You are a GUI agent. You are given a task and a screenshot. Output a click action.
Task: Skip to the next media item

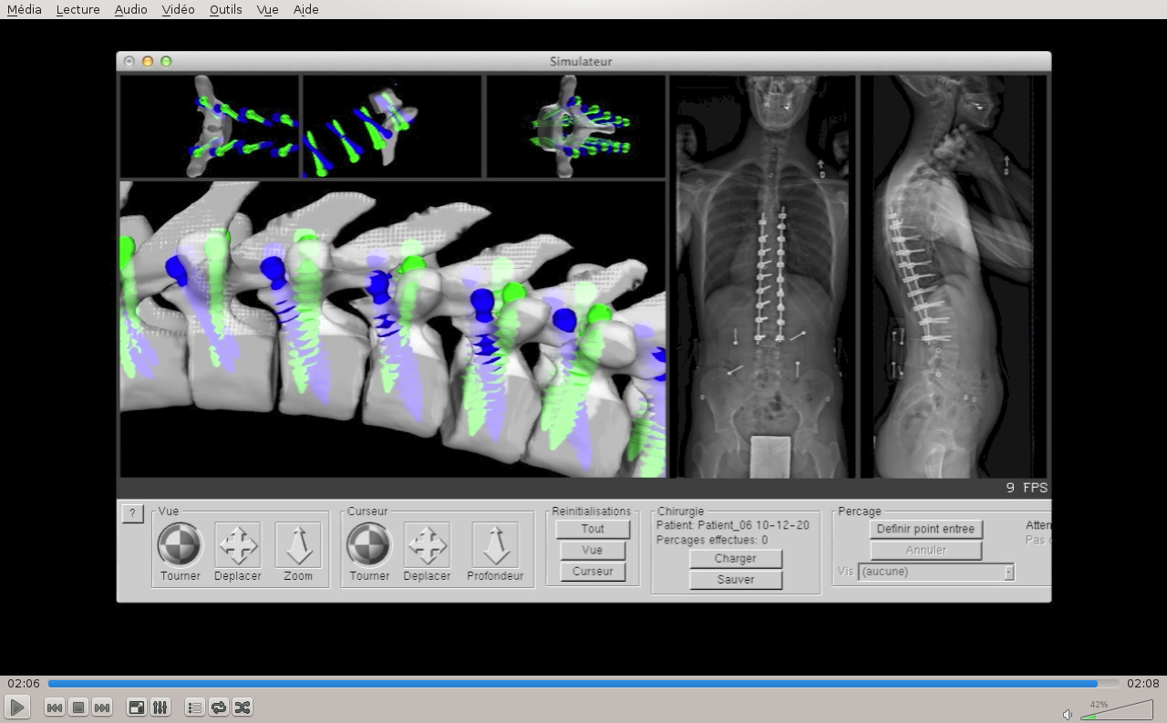click(102, 708)
